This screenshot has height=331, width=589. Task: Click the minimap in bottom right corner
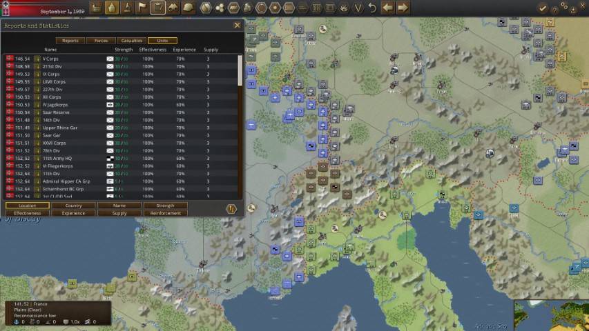pyautogui.click(x=551, y=316)
